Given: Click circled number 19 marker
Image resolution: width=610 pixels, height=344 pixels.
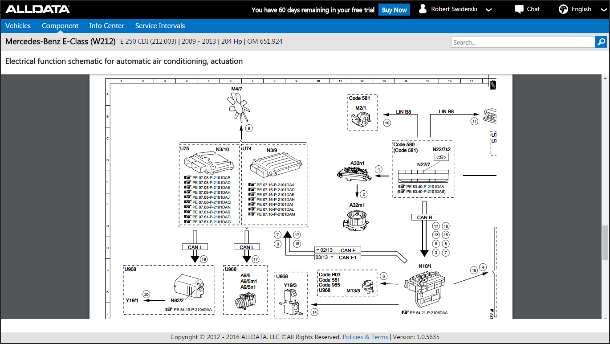Looking at the screenshot, I should (x=204, y=259).
